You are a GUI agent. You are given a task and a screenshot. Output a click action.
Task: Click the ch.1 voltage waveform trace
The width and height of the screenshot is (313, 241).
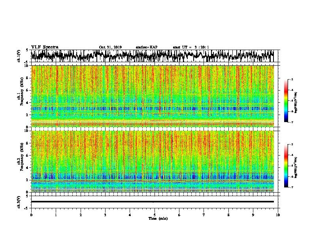pyautogui.click(x=152, y=56)
